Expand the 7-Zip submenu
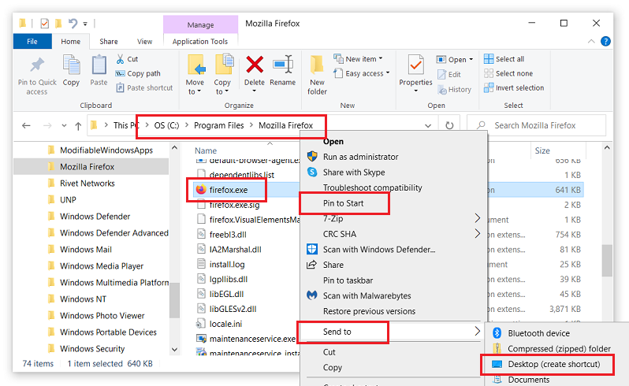The height and width of the screenshot is (386, 629). tap(478, 218)
